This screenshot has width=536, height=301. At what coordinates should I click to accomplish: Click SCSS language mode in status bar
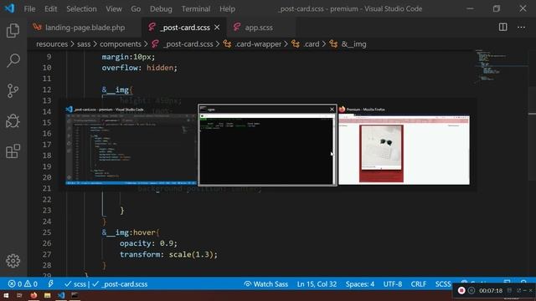click(x=443, y=284)
